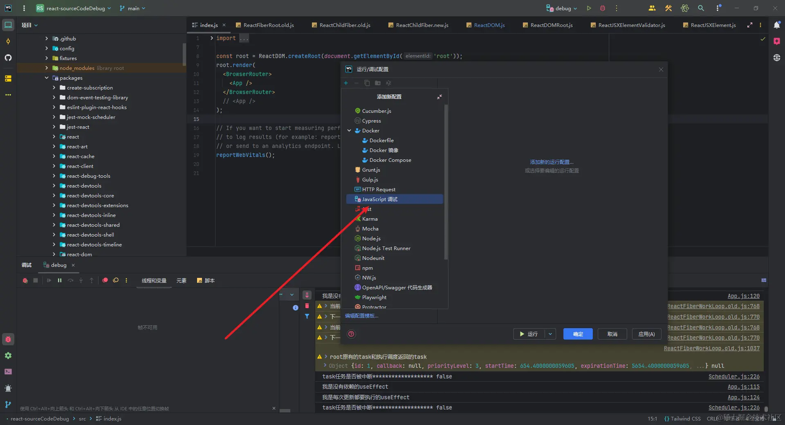Click the expand editor tabs arrows icon
This screenshot has height=425, width=785.
750,25
